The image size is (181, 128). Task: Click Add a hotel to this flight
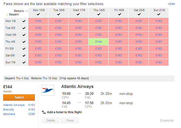pyautogui.click(x=64, y=112)
